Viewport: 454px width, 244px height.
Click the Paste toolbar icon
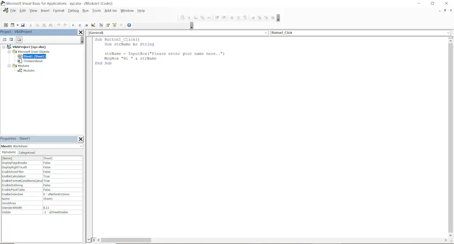(44, 25)
